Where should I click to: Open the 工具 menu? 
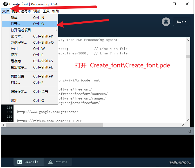46,11
